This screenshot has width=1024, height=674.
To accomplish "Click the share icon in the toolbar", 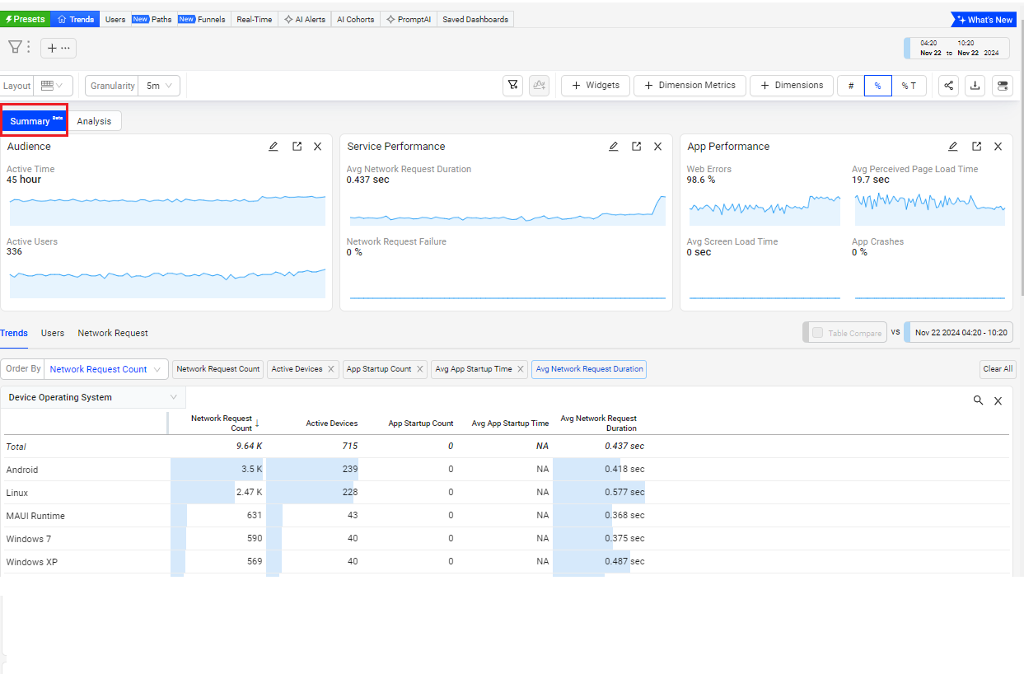I will pyautogui.click(x=948, y=86).
